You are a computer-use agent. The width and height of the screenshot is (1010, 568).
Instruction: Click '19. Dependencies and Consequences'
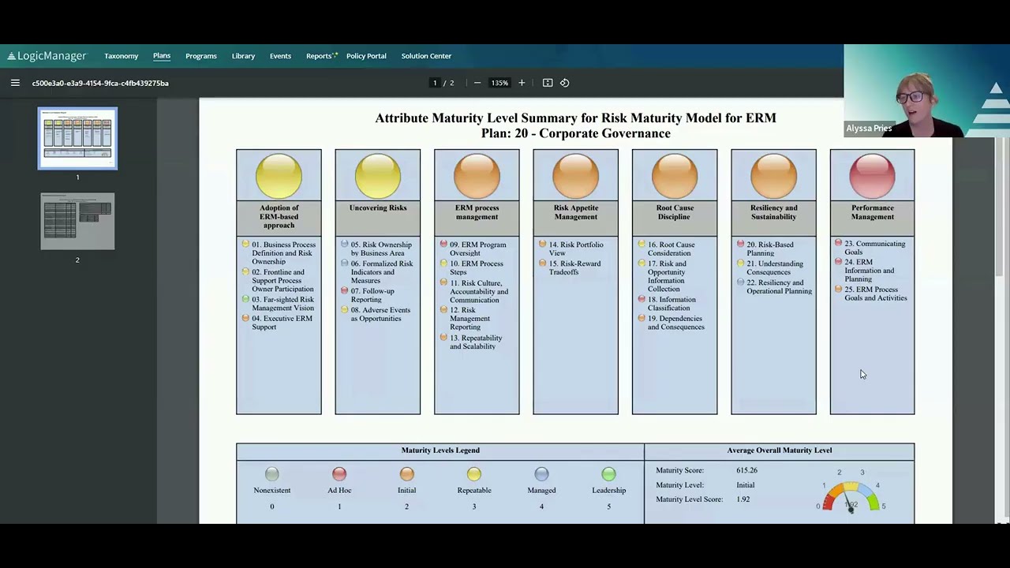point(676,323)
